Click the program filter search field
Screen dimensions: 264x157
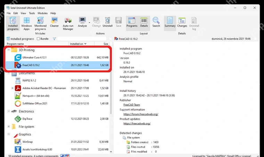point(82,39)
